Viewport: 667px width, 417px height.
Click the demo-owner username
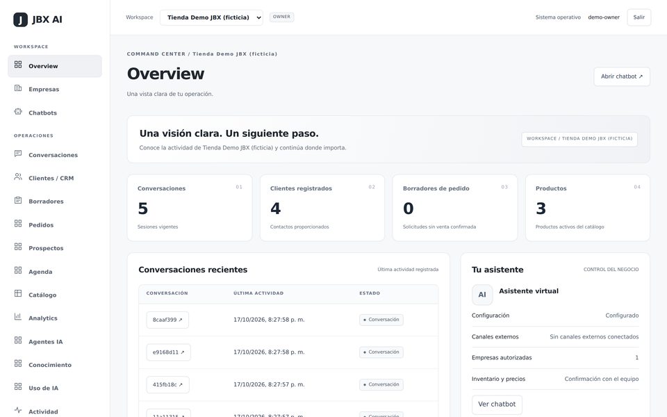pos(604,17)
